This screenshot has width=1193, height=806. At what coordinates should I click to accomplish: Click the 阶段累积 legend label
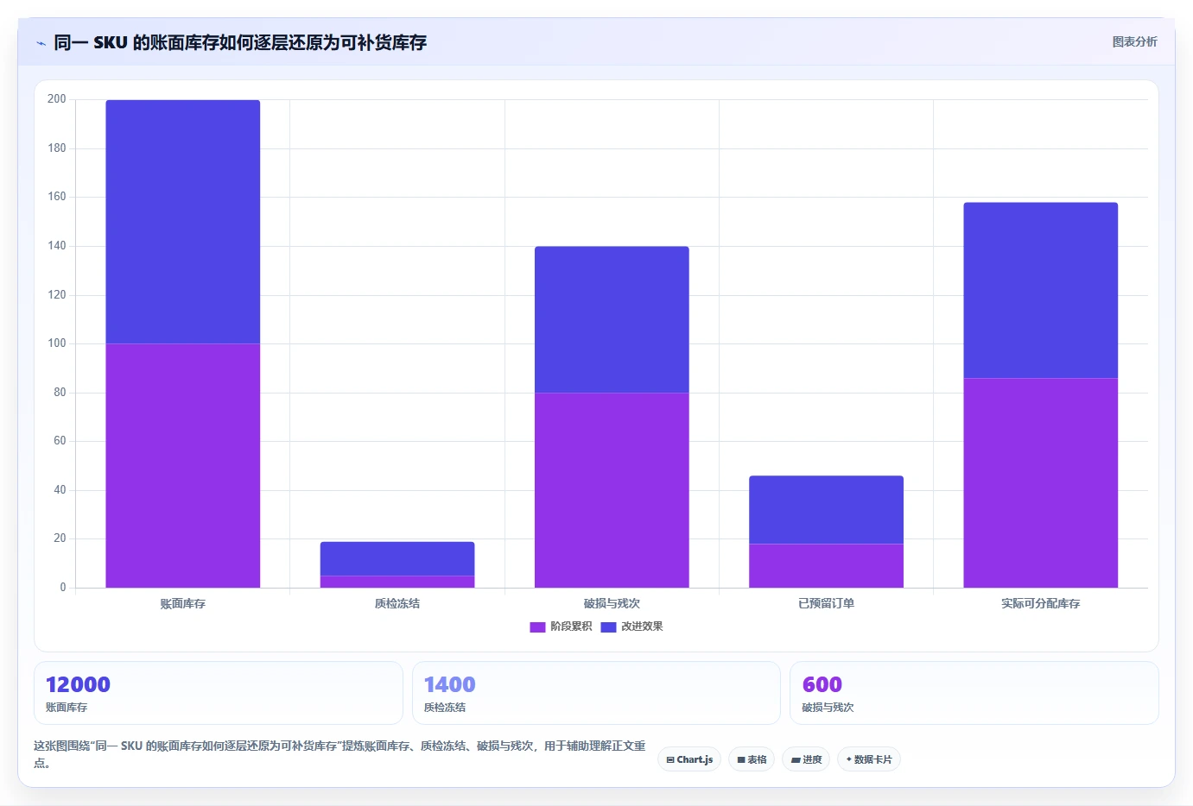point(571,627)
